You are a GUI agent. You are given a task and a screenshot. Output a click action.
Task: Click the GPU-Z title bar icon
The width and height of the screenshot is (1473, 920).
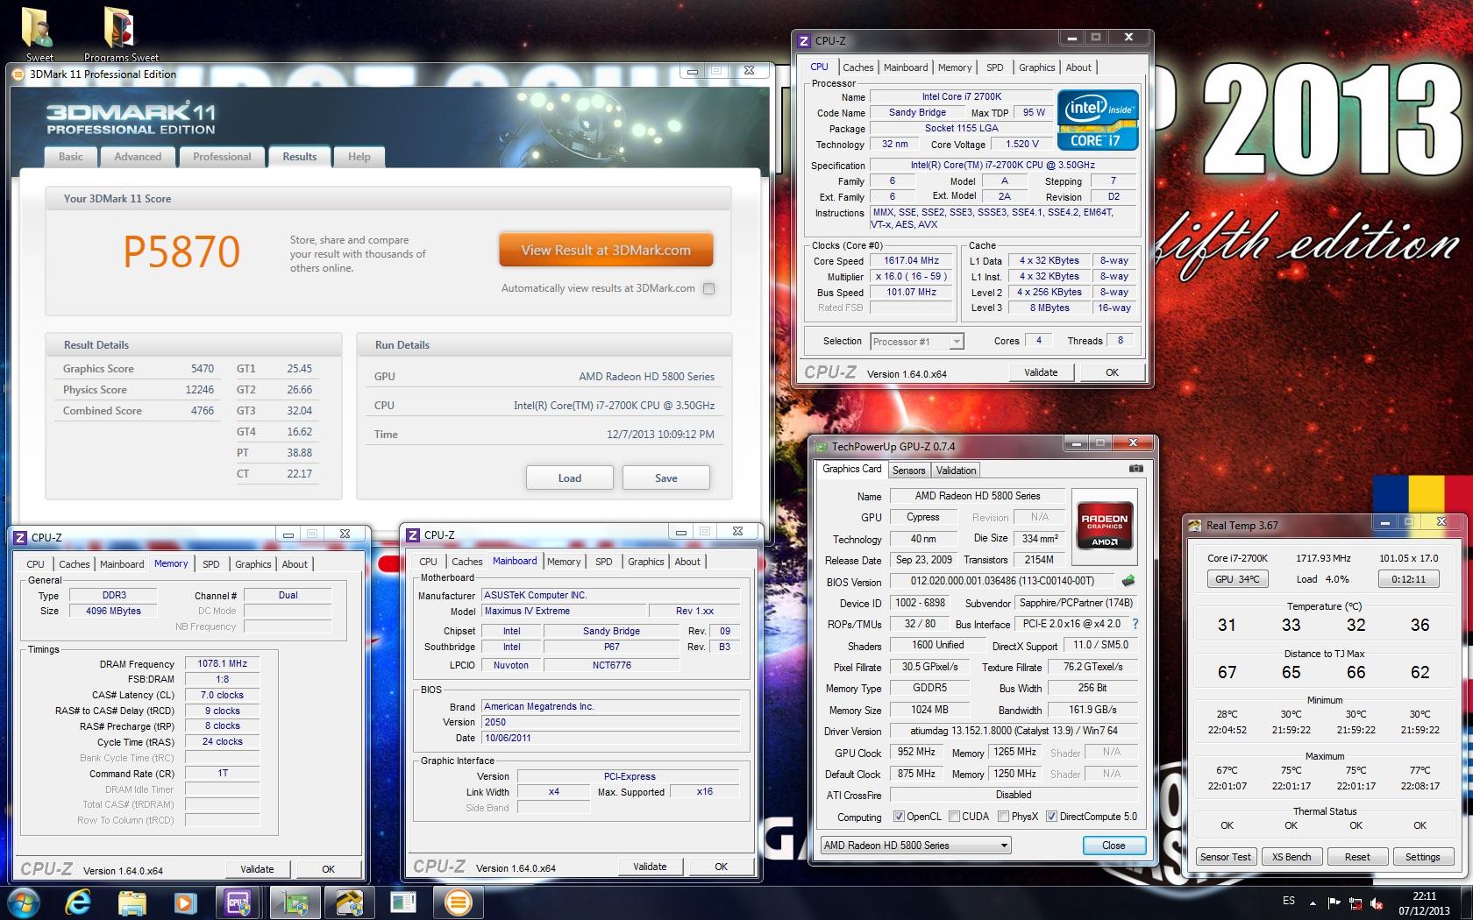(x=822, y=446)
